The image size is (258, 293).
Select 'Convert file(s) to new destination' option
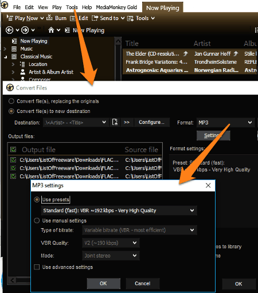11,111
